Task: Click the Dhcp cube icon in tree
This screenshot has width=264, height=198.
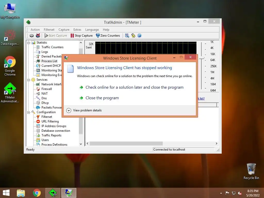Action: (x=38, y=103)
